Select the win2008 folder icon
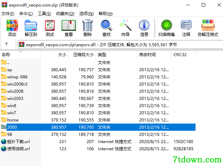 (x=4, y=91)
